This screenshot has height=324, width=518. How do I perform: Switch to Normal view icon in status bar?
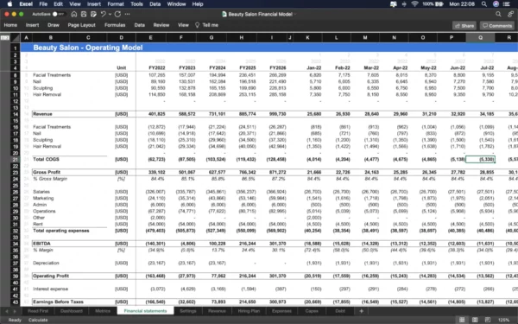tap(462, 320)
